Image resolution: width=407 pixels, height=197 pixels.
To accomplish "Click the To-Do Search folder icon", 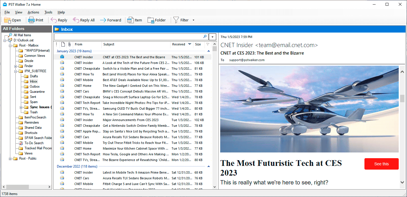I will [x=21, y=143].
